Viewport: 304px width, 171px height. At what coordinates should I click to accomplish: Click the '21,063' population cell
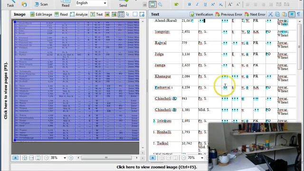187,20
